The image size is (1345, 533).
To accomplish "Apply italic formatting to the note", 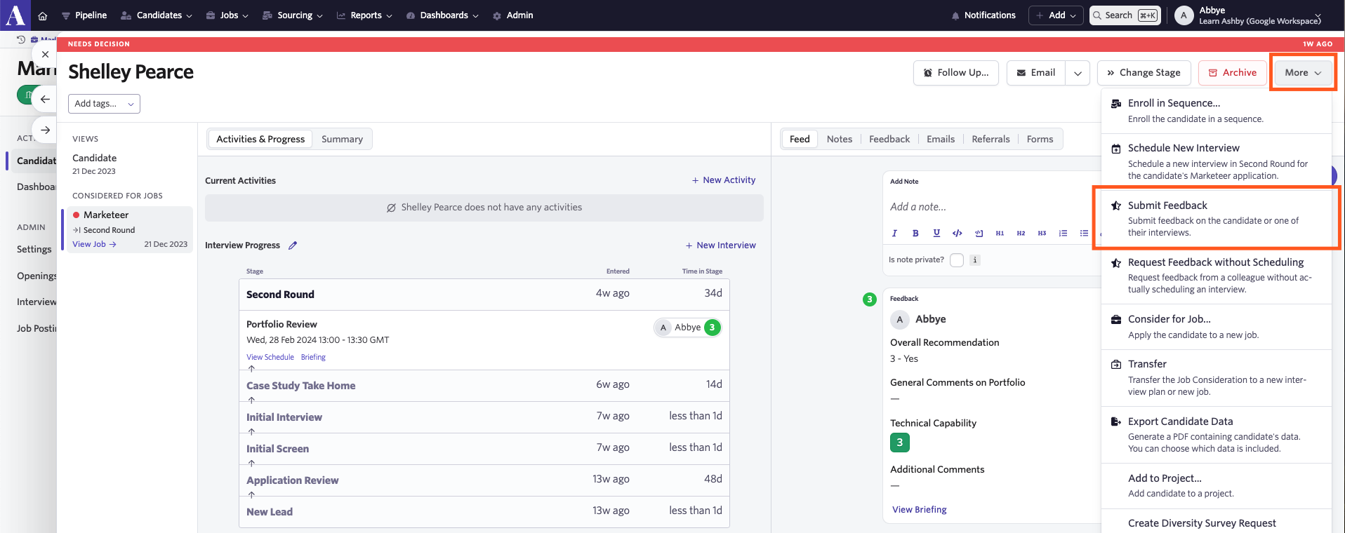I will [x=894, y=234].
